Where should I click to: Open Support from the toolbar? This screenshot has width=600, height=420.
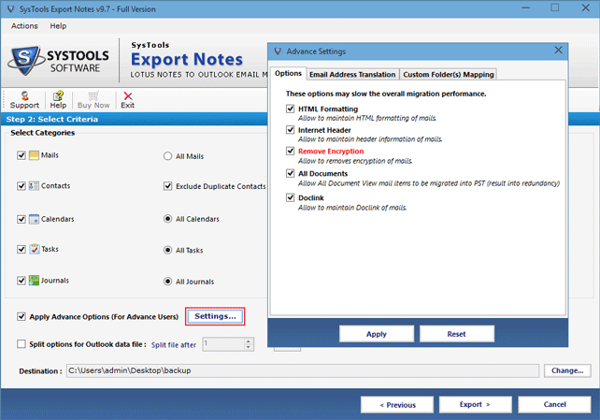click(24, 100)
